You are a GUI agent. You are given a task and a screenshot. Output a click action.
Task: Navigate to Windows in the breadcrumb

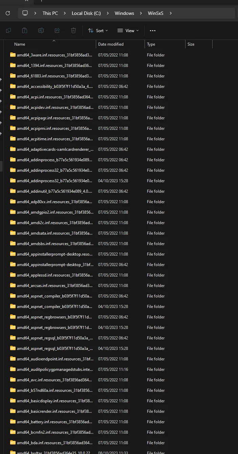(x=124, y=13)
